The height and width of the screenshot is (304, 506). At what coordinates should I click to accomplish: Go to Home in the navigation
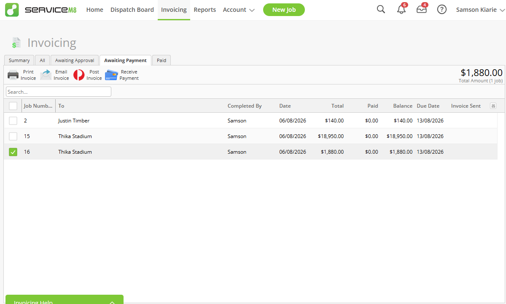tap(94, 10)
